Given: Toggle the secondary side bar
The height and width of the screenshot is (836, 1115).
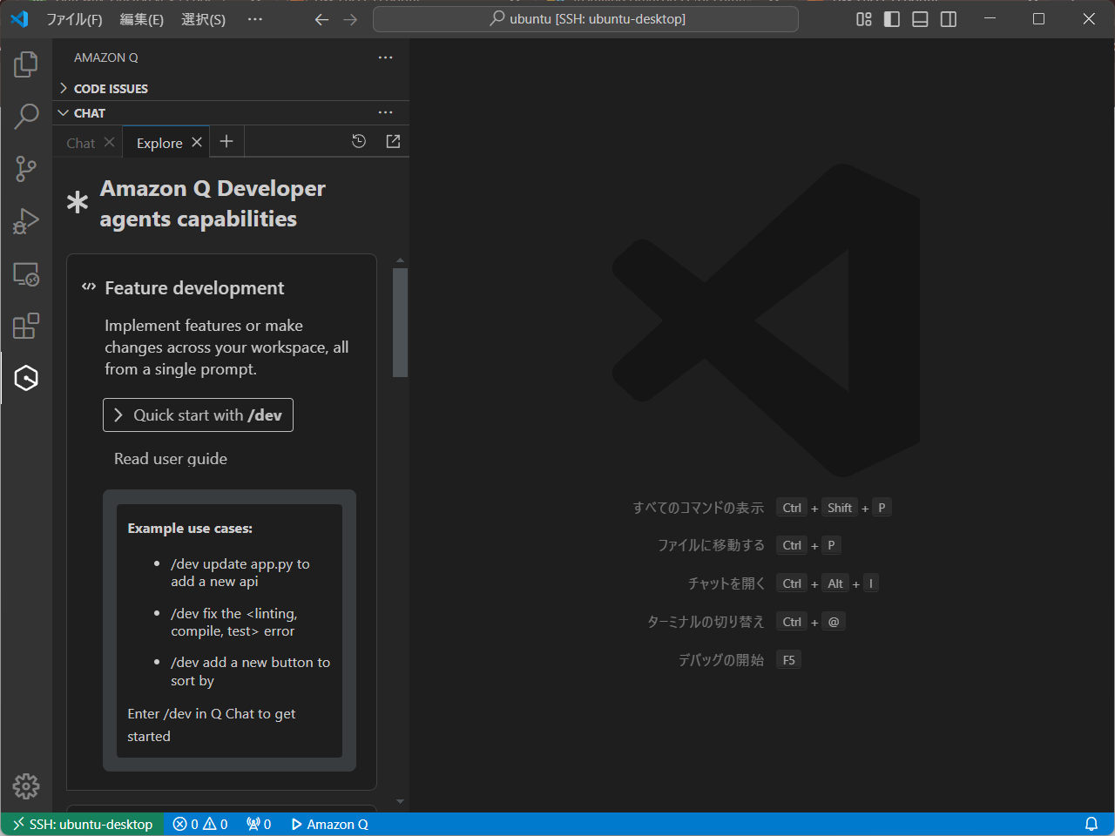Looking at the screenshot, I should click(949, 19).
